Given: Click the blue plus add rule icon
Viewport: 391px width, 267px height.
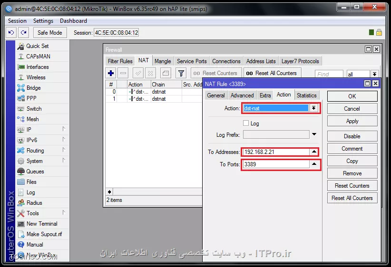Looking at the screenshot, I should [x=111, y=73].
